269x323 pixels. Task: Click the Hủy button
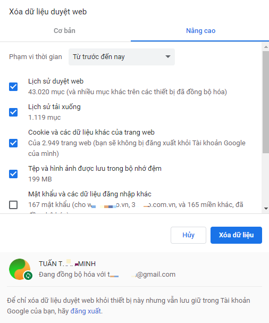[x=188, y=235]
